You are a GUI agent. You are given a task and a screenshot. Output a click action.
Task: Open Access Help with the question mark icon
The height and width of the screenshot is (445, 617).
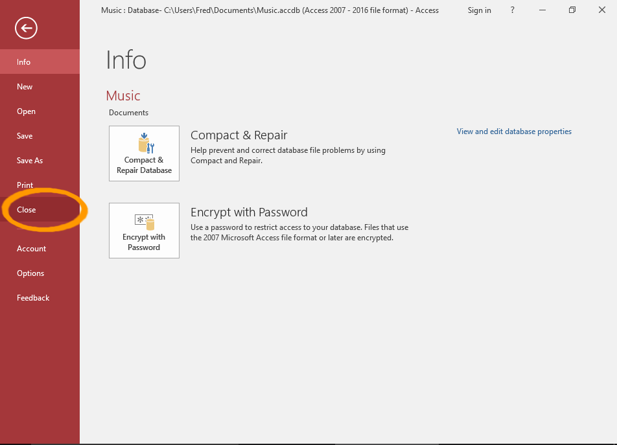[x=512, y=10]
